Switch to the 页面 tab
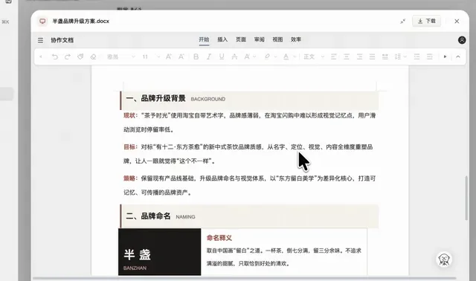 241,39
